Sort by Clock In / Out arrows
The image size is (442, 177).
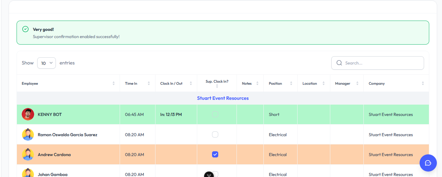191,83
